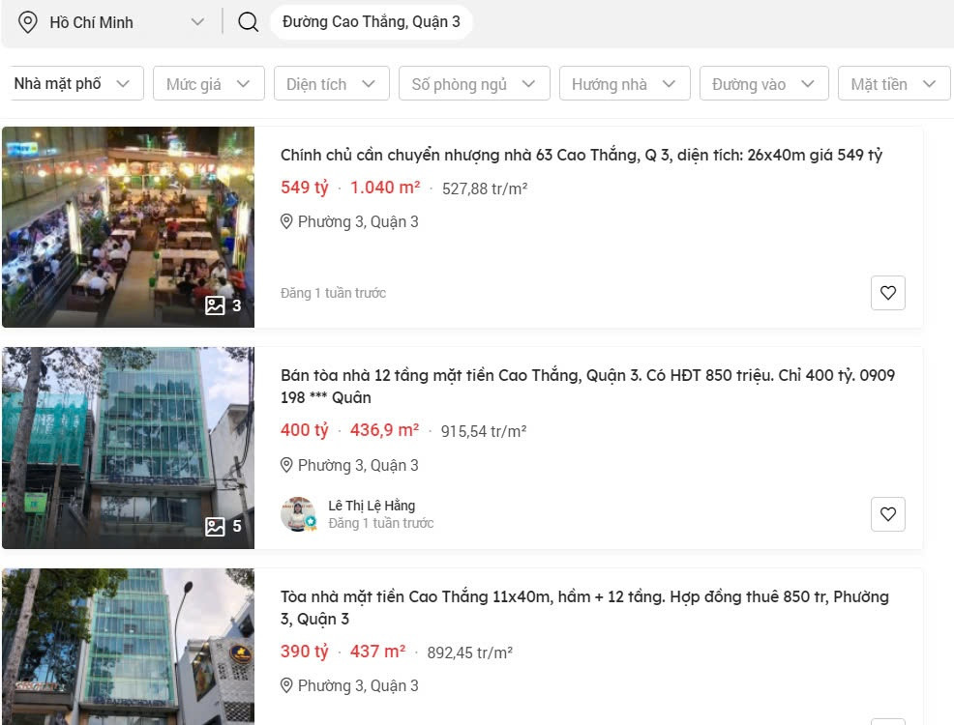Click Phường 3, Quận 3 under 400 tỷ listing
This screenshot has width=954, height=725.
(x=358, y=466)
